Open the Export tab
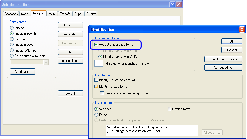Viewport: 247px width, 139px height. (x=79, y=14)
